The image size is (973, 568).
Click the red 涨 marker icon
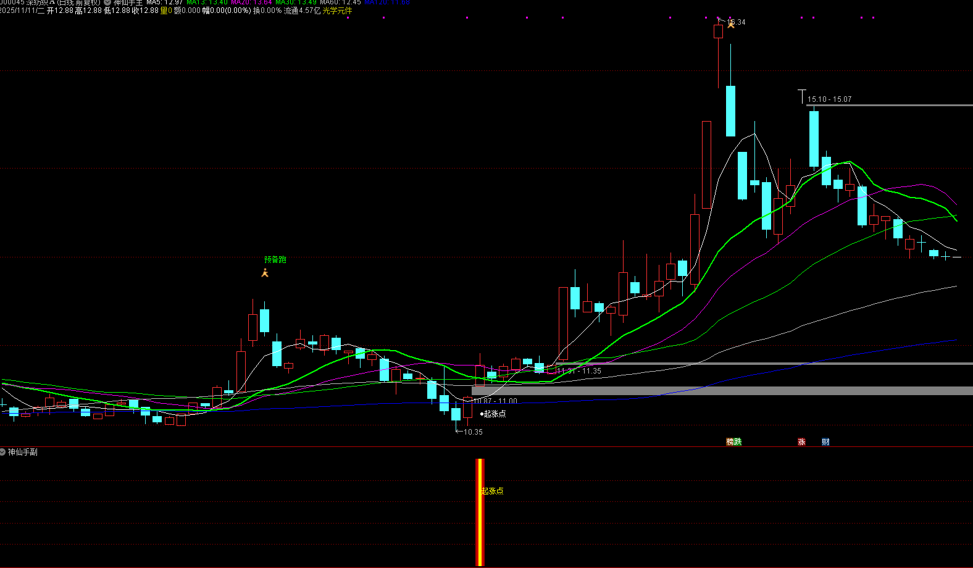(801, 442)
